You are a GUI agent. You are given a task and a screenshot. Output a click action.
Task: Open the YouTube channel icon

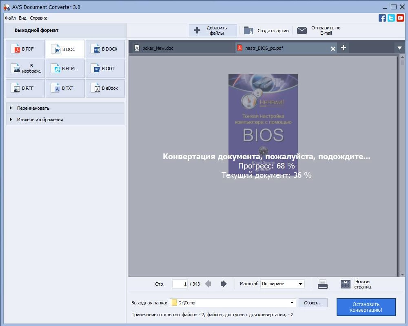[400, 18]
